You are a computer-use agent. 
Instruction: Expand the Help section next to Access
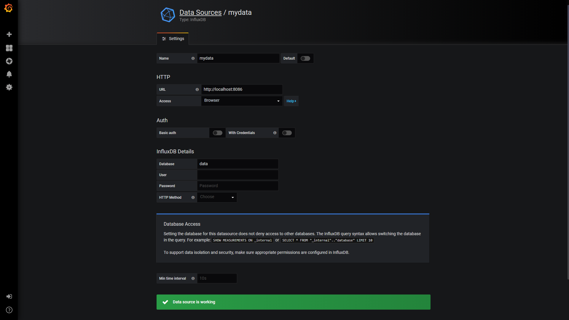tap(291, 101)
